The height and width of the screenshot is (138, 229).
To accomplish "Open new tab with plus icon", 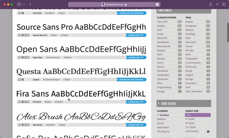I will pyautogui.click(x=217, y=4).
